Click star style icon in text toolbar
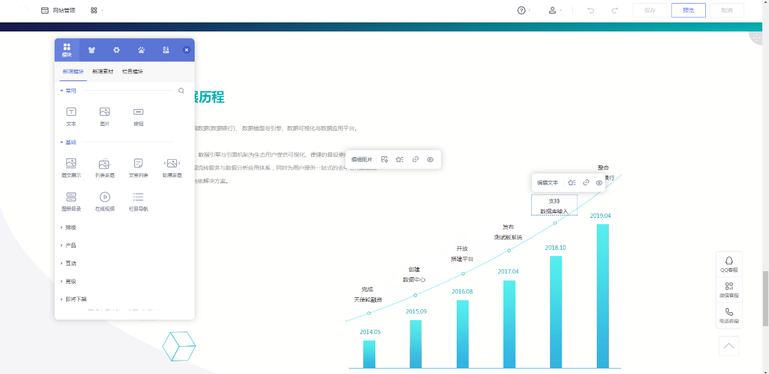769x374 pixels. tap(571, 183)
